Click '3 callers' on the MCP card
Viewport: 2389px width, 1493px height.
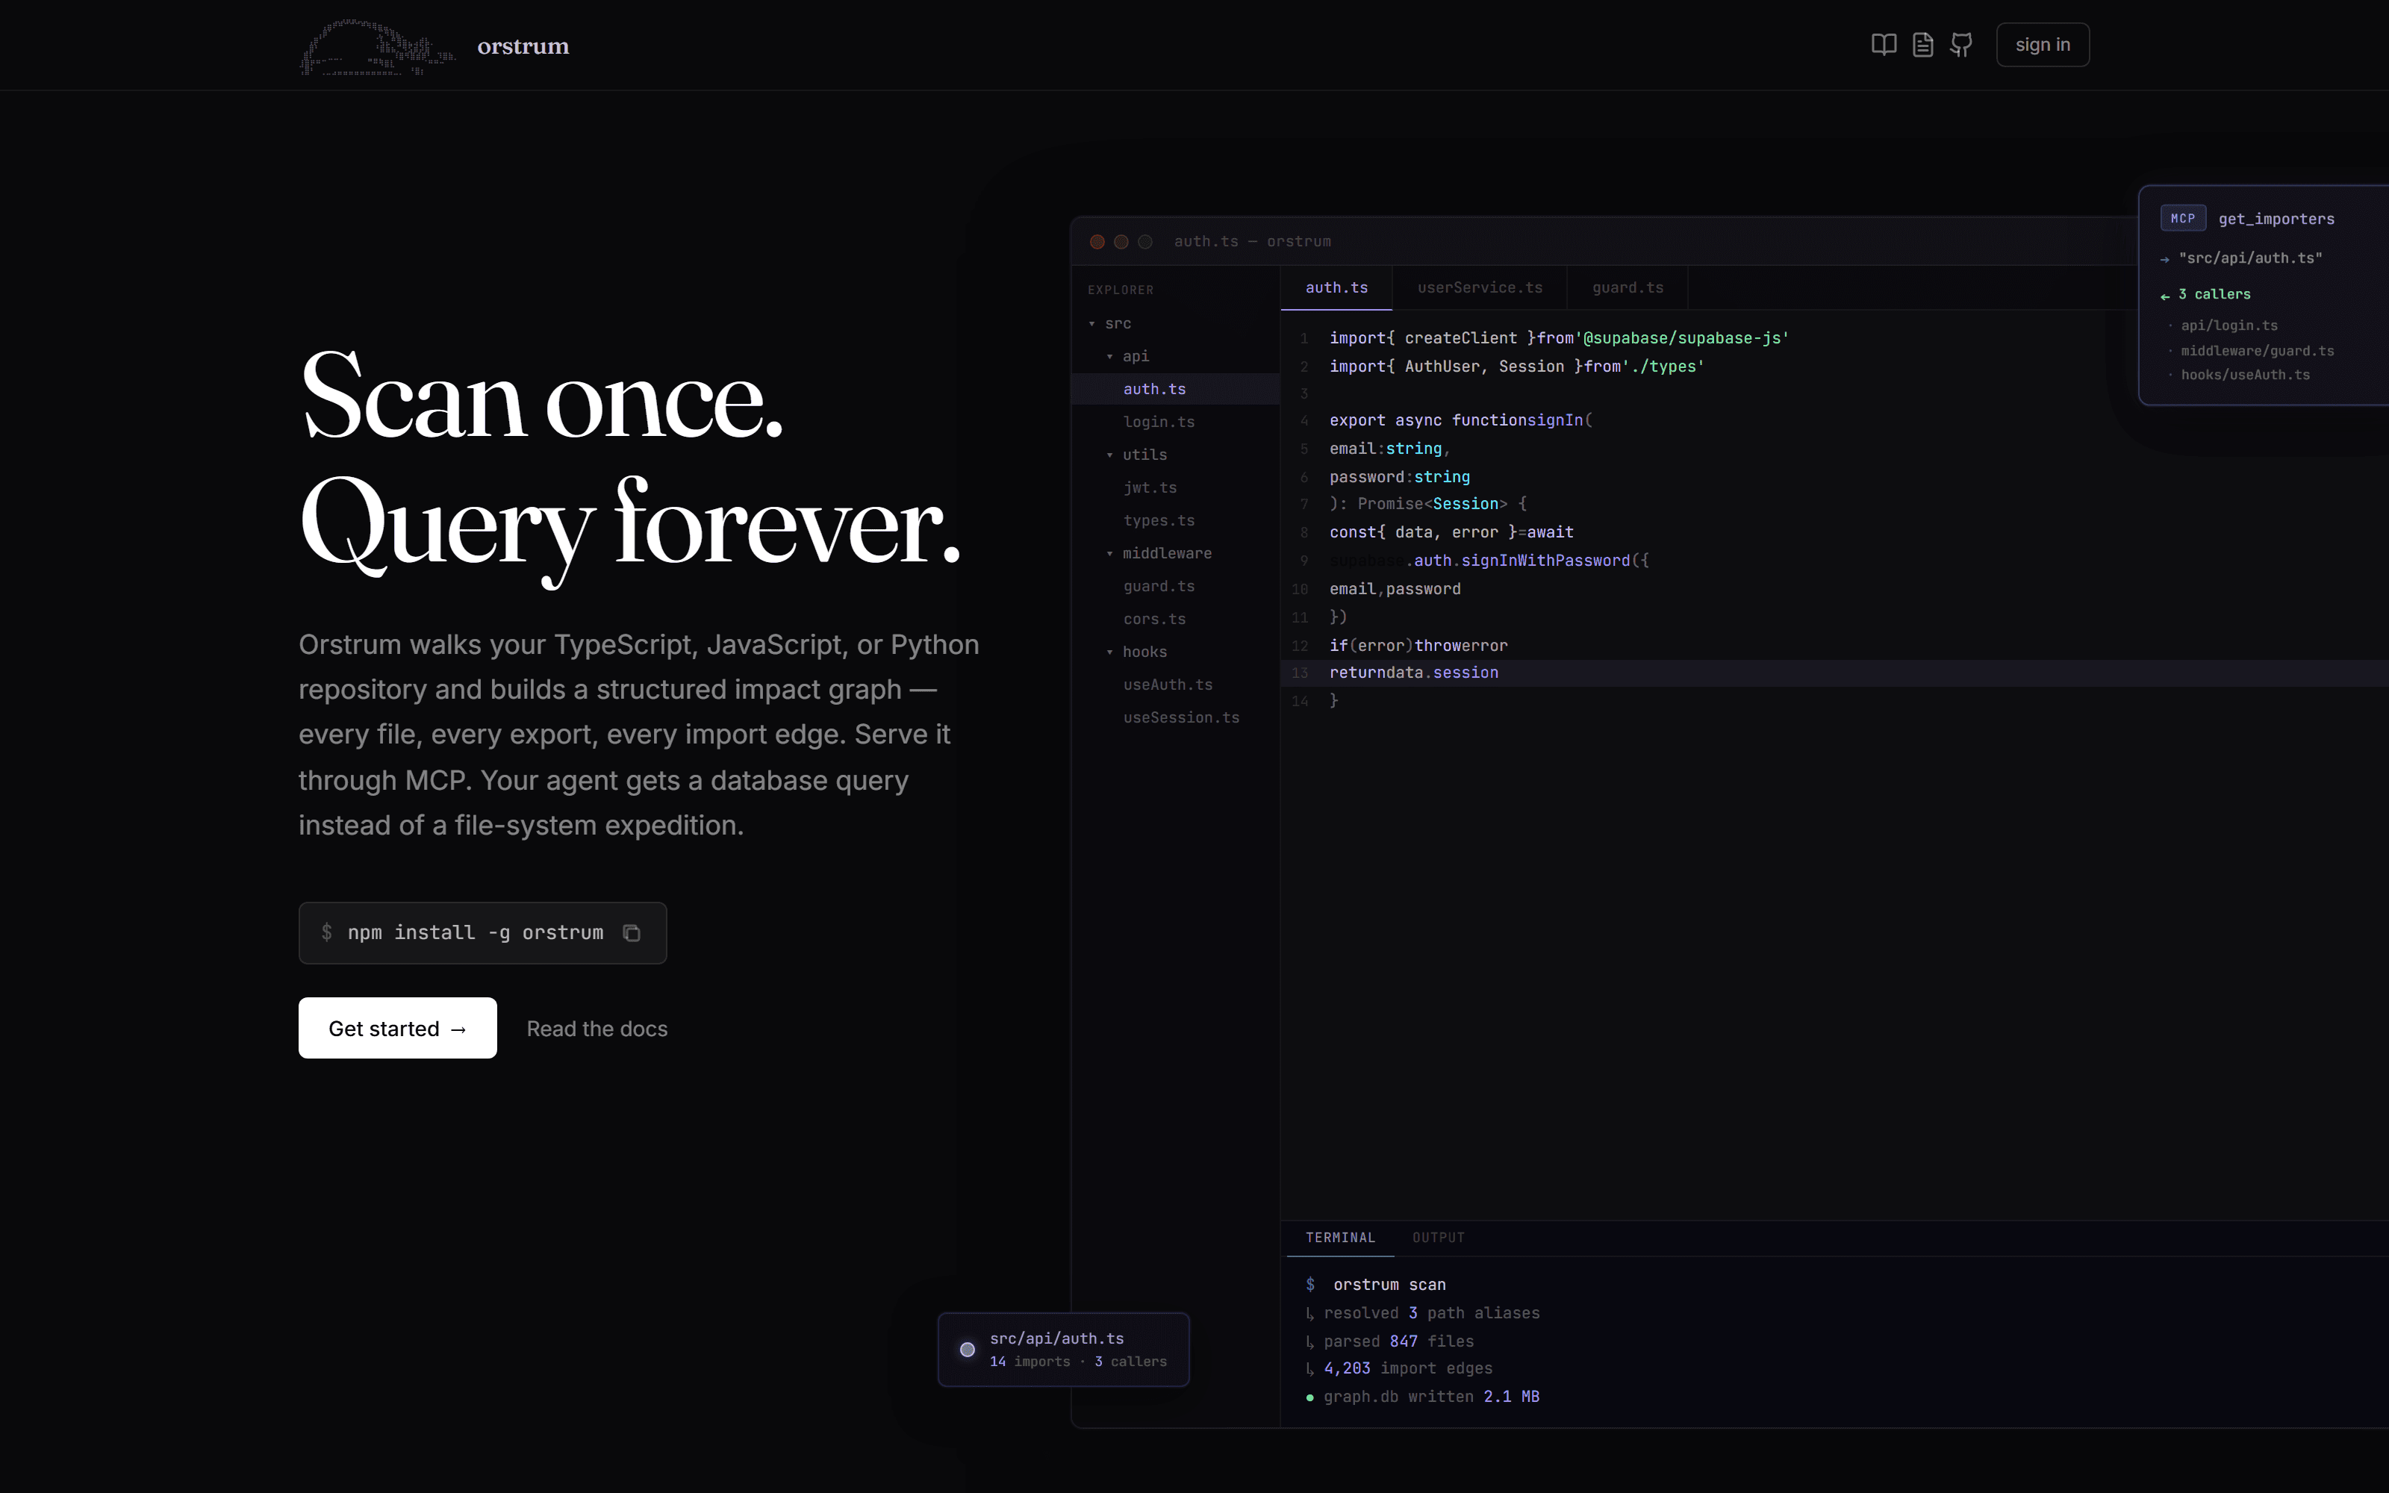[2214, 294]
